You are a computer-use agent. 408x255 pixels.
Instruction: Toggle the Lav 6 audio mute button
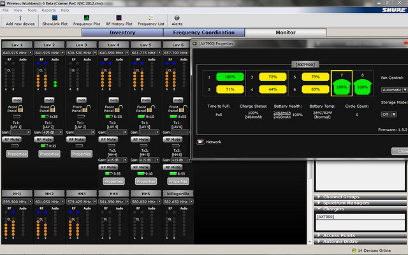click(178, 100)
